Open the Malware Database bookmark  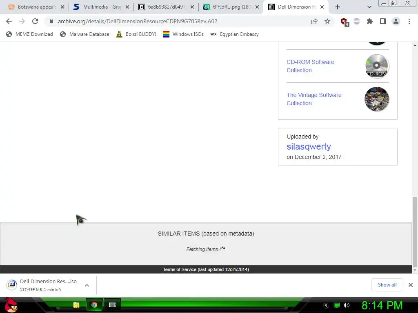(x=85, y=34)
